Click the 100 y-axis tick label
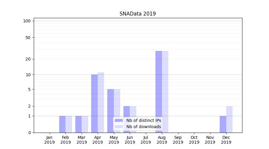Screen dimensions: 269x149 27,21
